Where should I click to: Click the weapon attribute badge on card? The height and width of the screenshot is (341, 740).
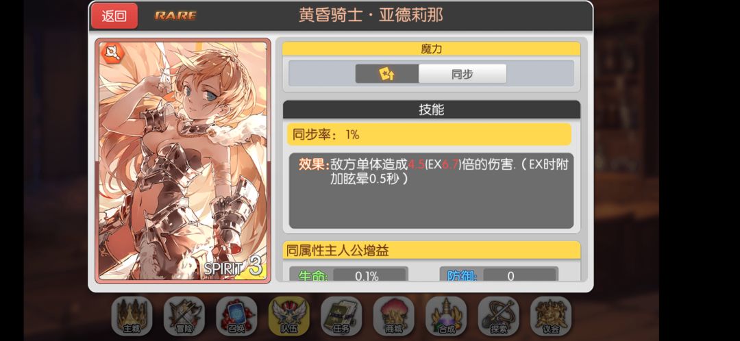[112, 53]
